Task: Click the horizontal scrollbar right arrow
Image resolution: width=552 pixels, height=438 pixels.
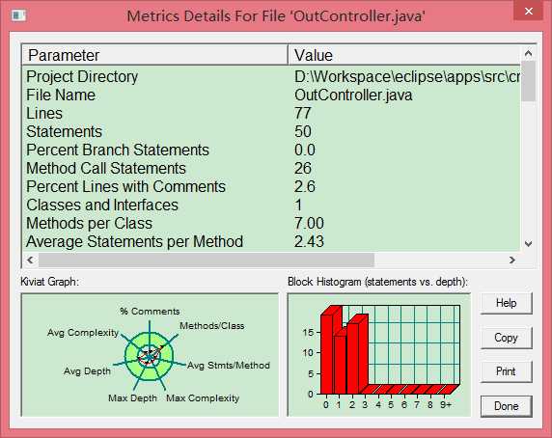Action: tap(512, 260)
